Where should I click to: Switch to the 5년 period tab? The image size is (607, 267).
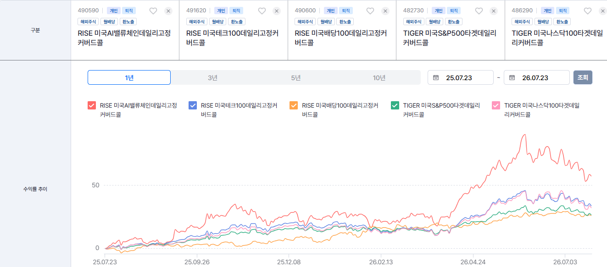pos(296,77)
